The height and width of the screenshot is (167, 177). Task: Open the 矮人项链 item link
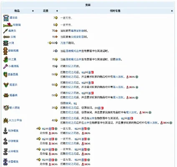tap(15, 108)
